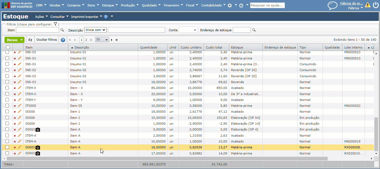The height and width of the screenshot is (169, 380).
Task: Check the box for INS-02 row
Action: pyautogui.click(x=7, y=70)
